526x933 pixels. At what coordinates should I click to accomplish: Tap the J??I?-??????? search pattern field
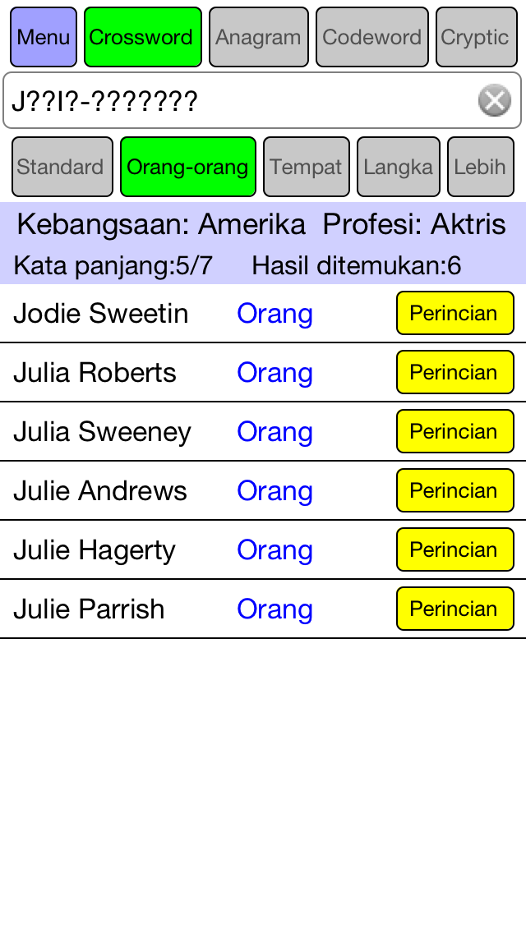238,100
